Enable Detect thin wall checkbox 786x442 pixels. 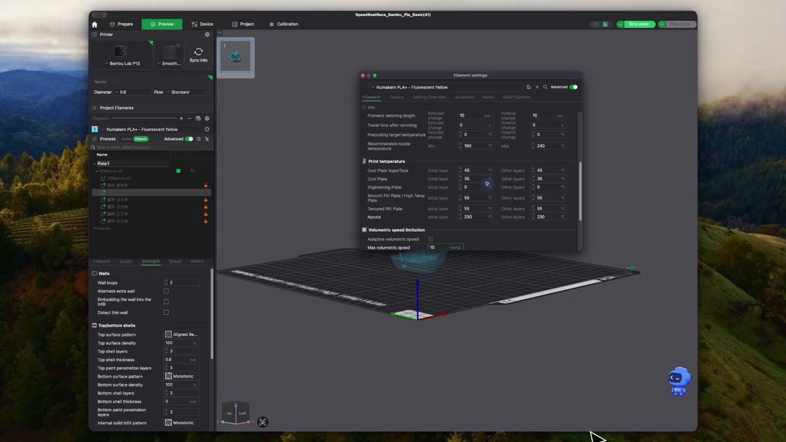point(166,312)
